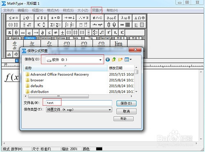Viewport: 205px width, 152px height.
Task: Click the 样式: 数学(M) status bar entry
Action: point(13,149)
